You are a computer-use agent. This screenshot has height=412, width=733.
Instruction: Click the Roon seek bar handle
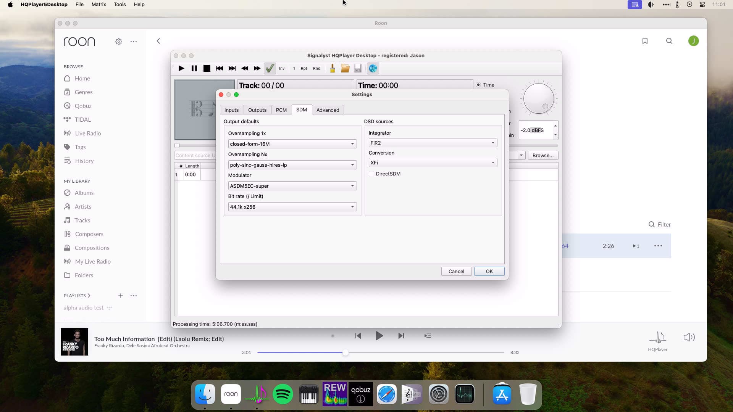click(x=345, y=352)
